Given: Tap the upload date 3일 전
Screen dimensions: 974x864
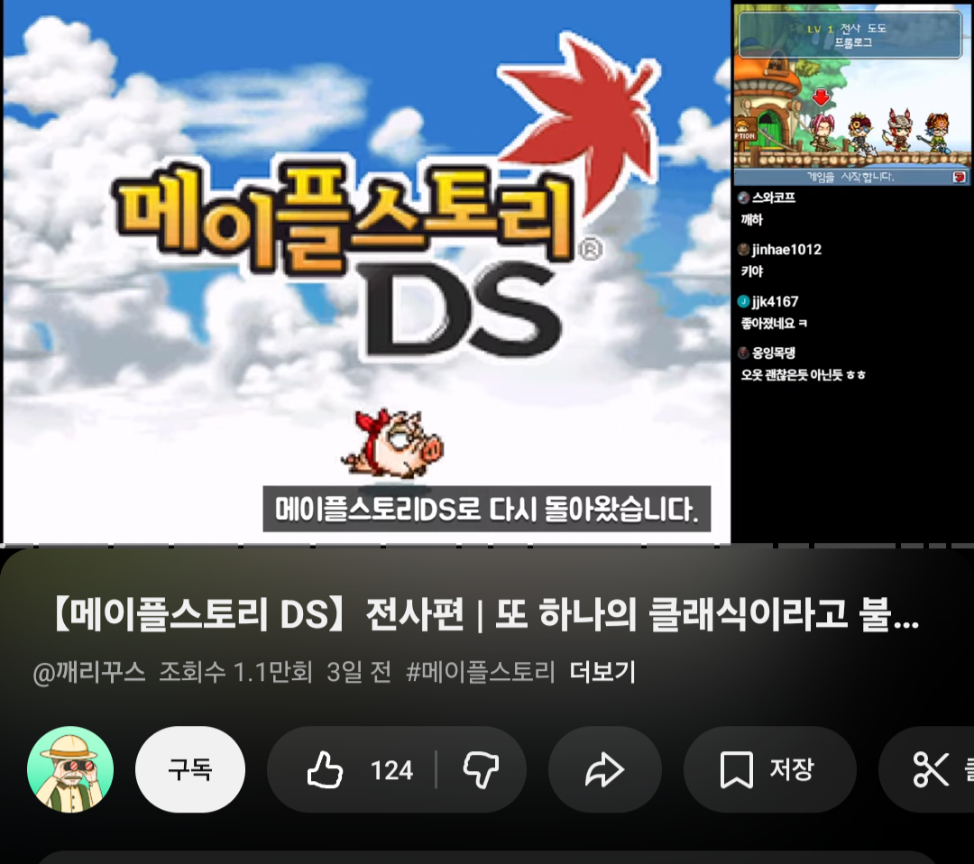Looking at the screenshot, I should pos(359,672).
